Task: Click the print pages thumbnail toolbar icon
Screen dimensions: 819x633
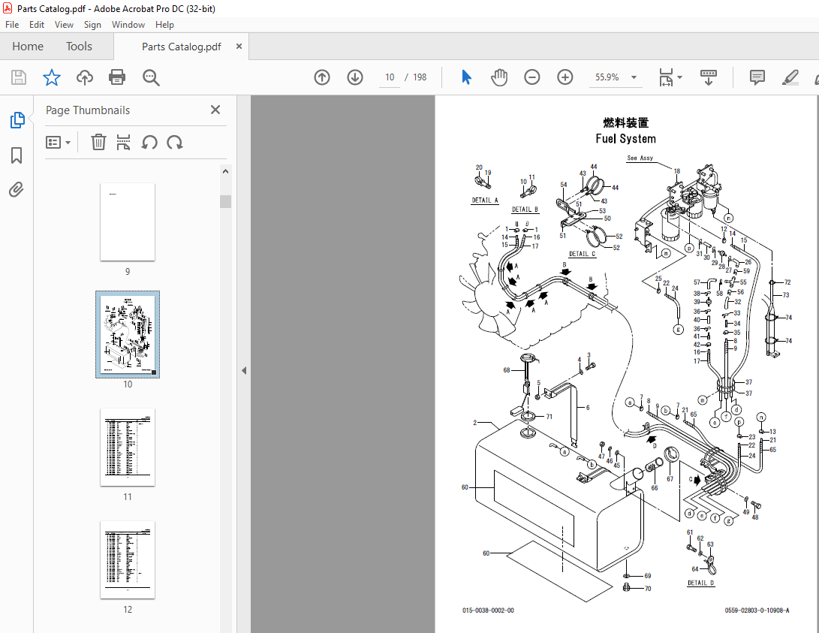Action: click(123, 142)
